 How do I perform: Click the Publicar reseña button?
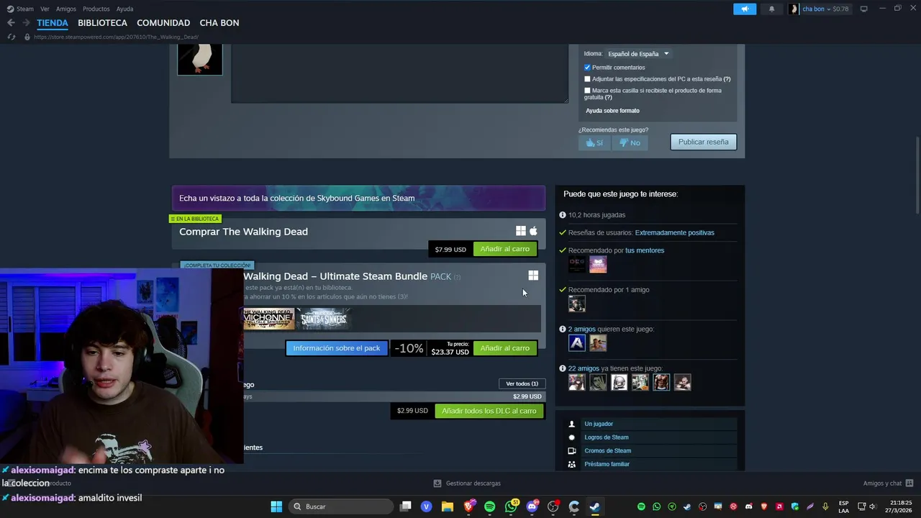pos(703,142)
